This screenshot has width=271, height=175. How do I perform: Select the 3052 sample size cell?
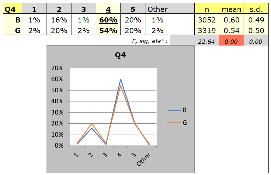point(207,19)
